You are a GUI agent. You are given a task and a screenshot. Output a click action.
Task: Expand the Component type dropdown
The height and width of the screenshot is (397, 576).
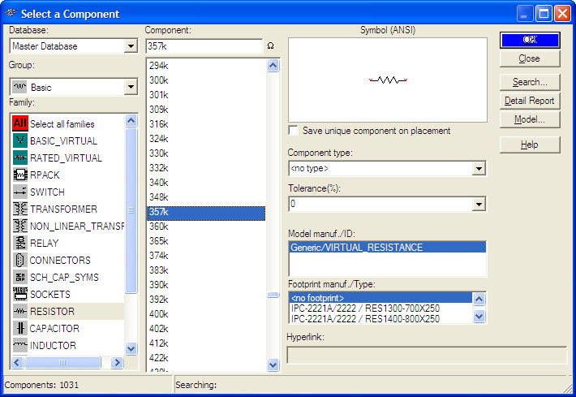click(479, 169)
